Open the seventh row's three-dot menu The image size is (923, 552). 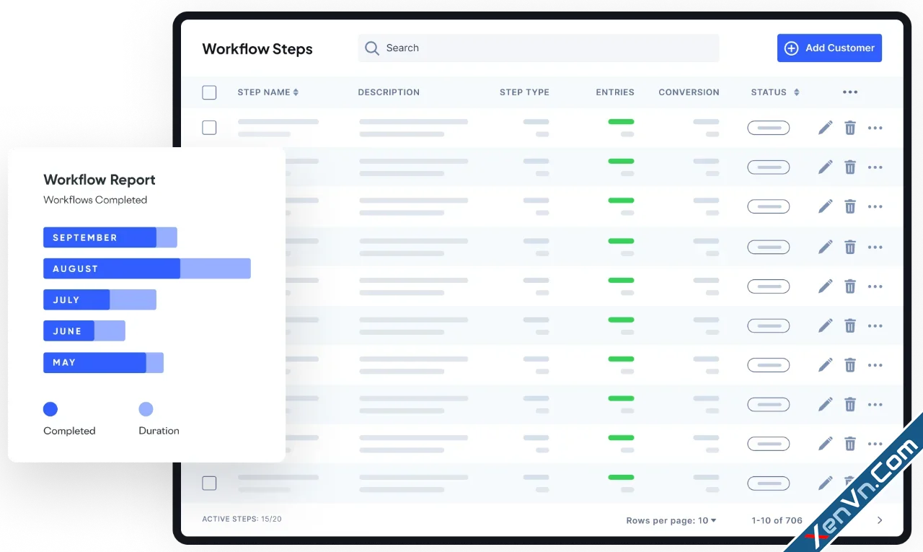click(x=875, y=365)
